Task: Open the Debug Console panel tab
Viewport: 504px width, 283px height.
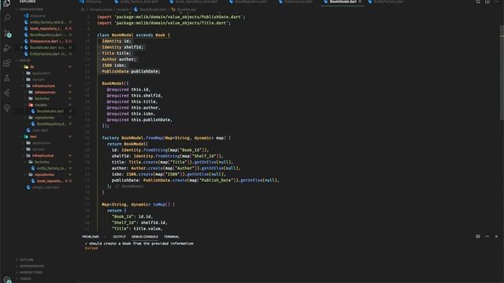Action: click(x=145, y=237)
